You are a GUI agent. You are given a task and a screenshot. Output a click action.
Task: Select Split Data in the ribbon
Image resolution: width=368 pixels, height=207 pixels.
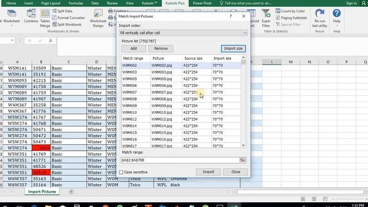pos(62,11)
